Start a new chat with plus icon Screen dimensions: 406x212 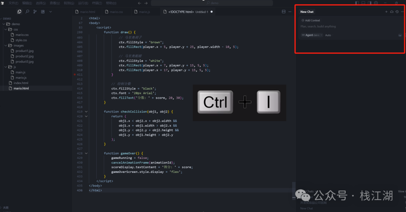pos(386,12)
